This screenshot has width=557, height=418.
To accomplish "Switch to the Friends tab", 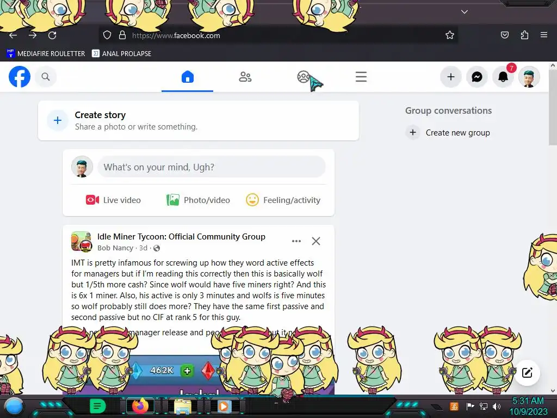I will pyautogui.click(x=245, y=77).
